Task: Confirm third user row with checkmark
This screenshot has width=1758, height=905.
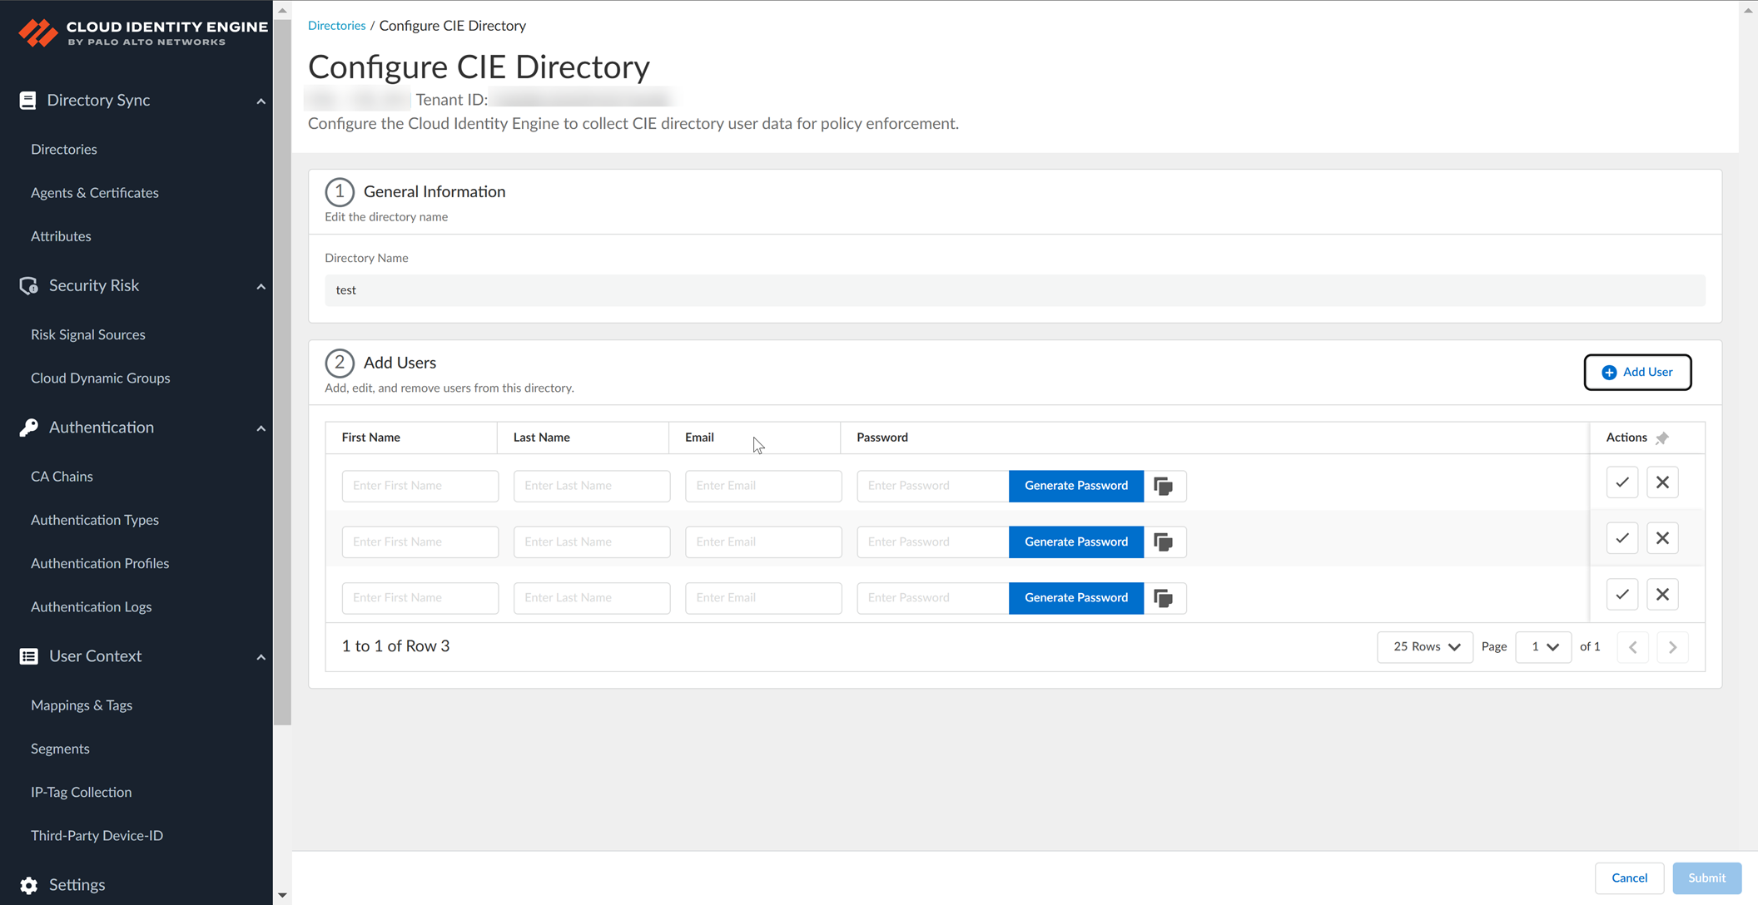Action: (x=1621, y=595)
